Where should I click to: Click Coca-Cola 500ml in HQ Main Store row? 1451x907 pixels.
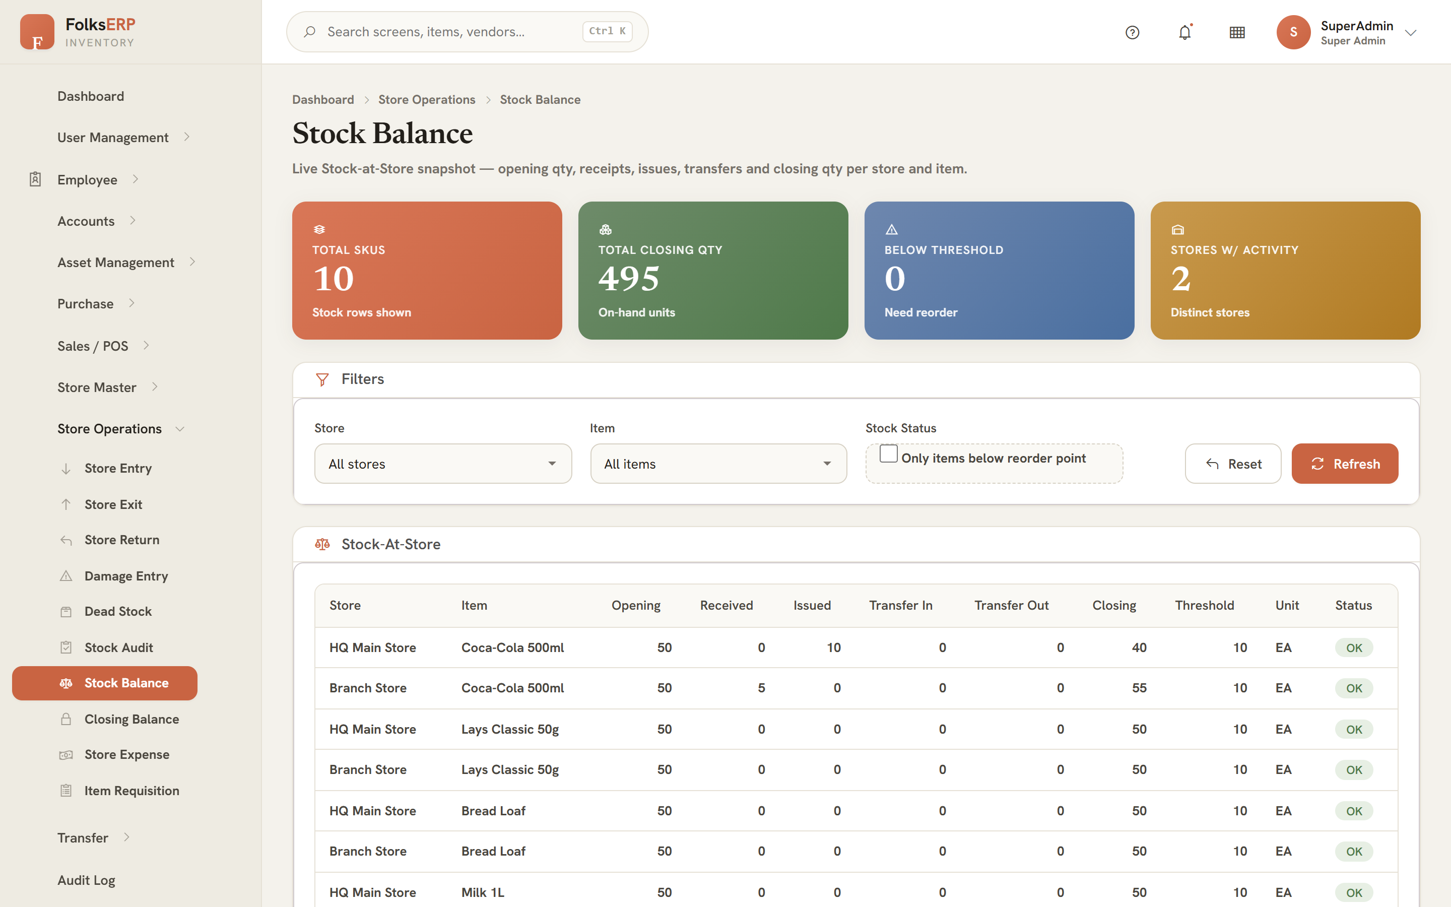513,648
